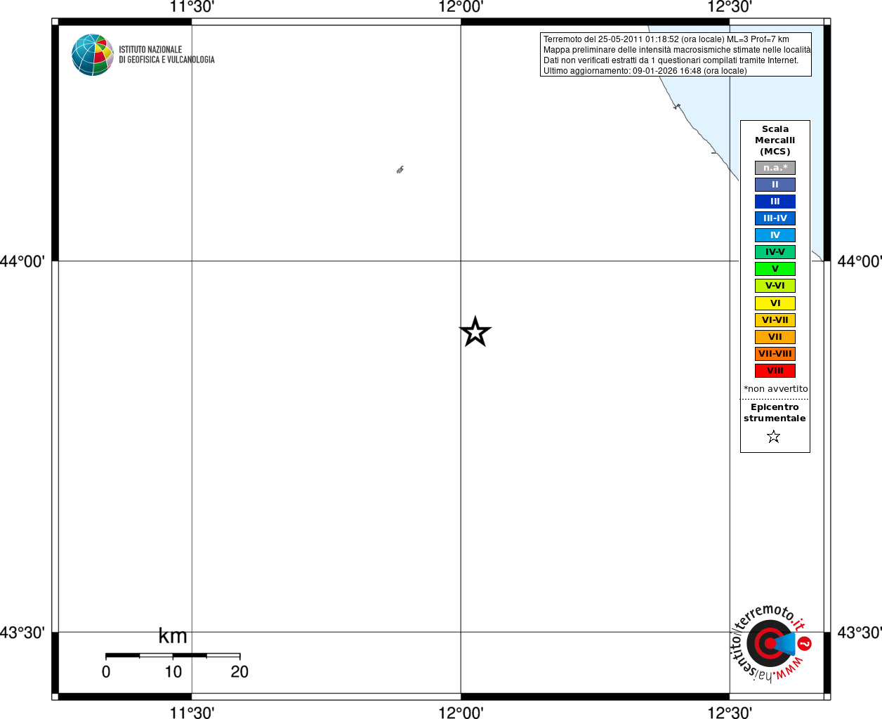This screenshot has width=882, height=719.
Task: Click the top 12°30' longitude label
Action: pyautogui.click(x=730, y=7)
